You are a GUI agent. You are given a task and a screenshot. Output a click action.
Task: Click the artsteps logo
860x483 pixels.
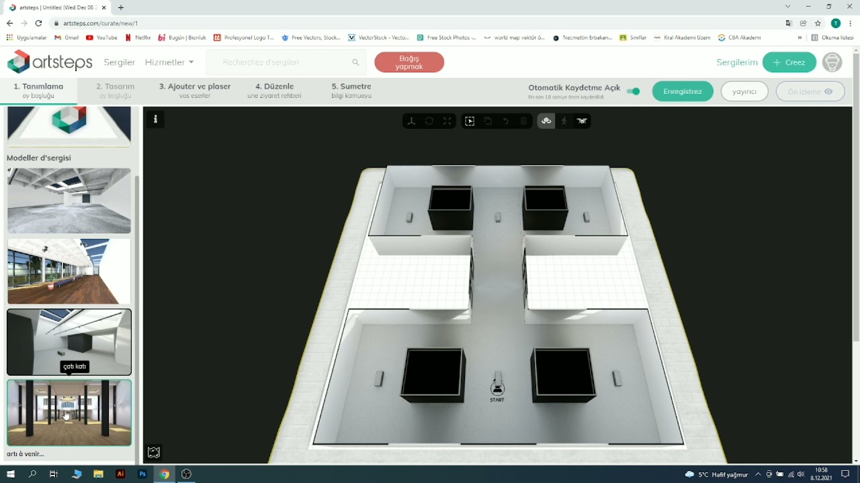tap(50, 62)
